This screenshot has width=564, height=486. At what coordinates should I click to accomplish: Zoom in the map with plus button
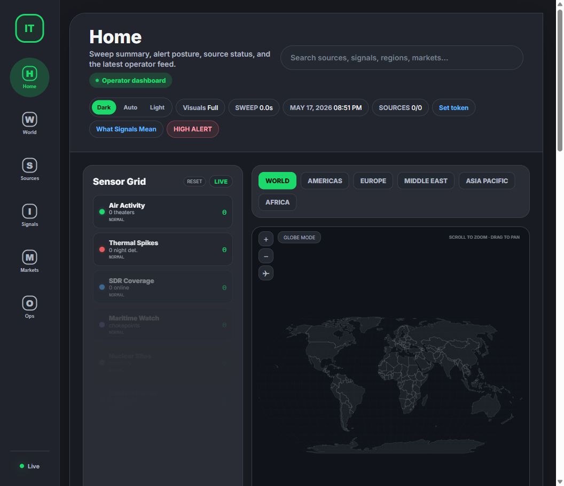[266, 239]
